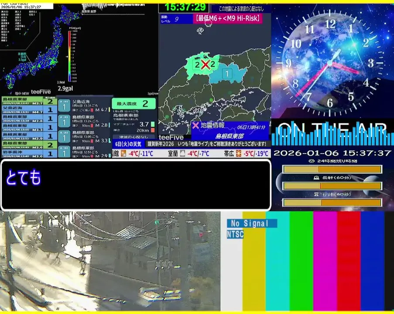Select the 島根県東部 12:43 M3.6 green row
This screenshot has height=314, width=394.
(x=29, y=145)
